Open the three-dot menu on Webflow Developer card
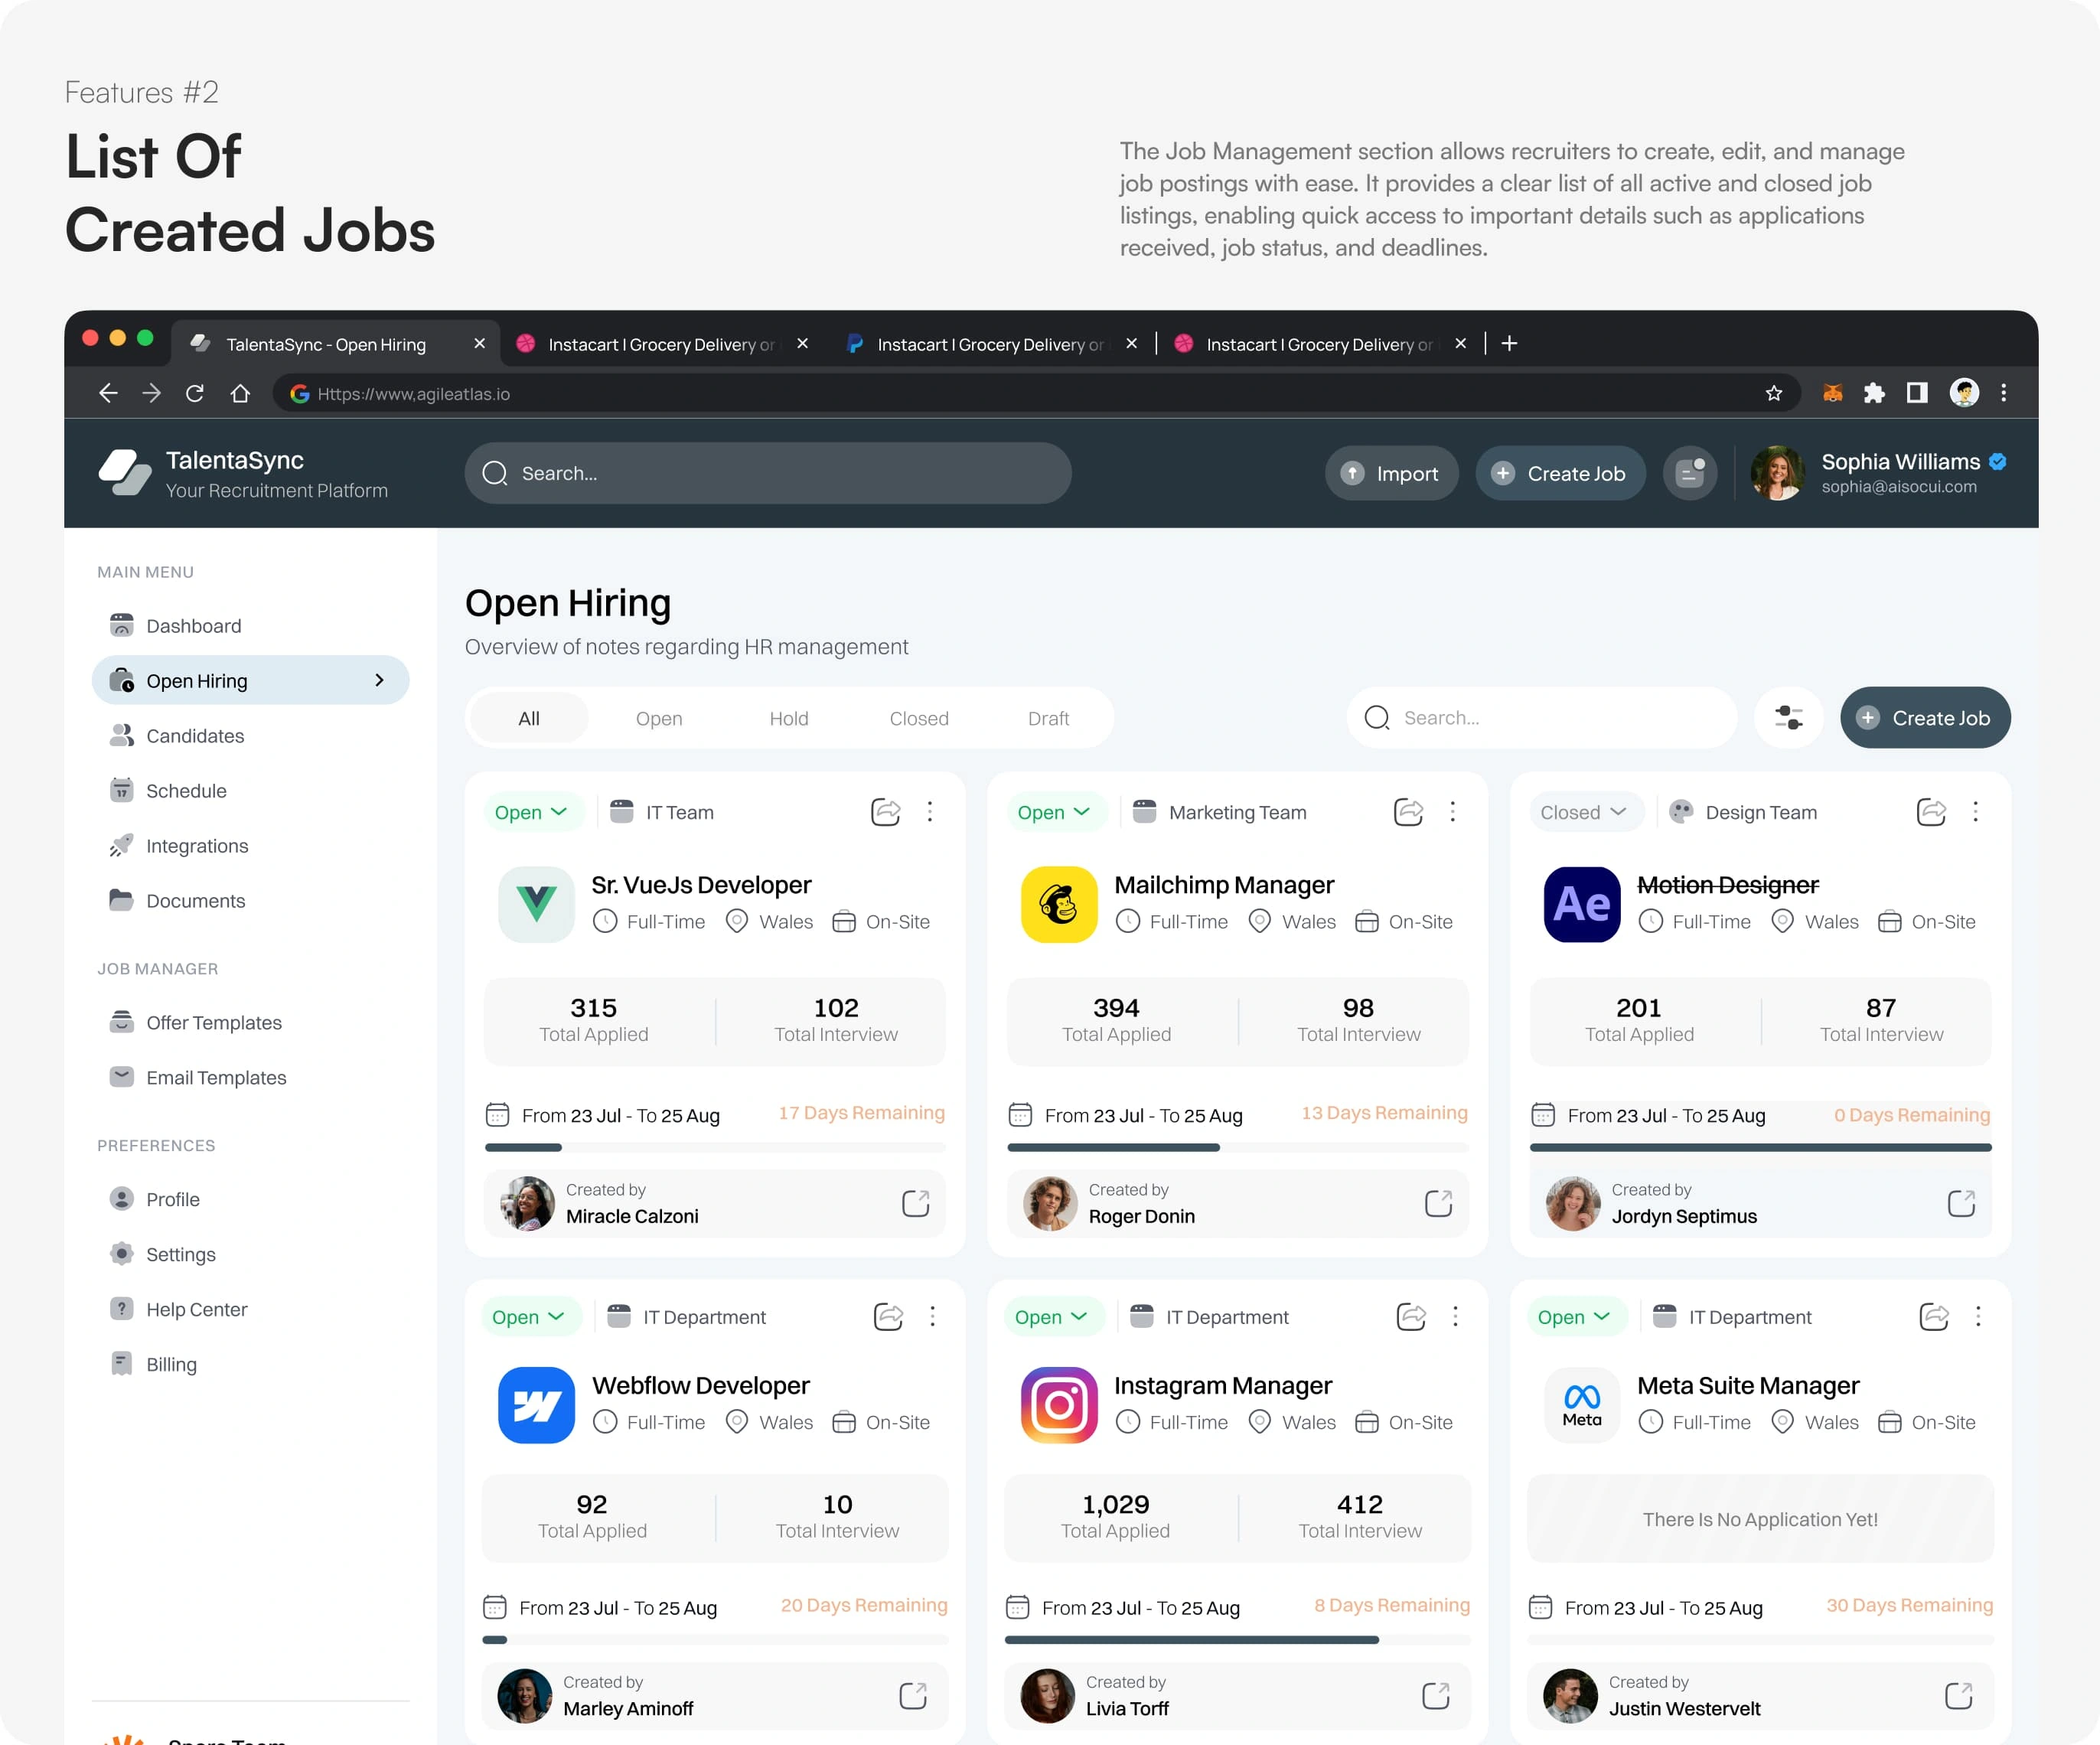This screenshot has width=2100, height=1745. pyautogui.click(x=933, y=1317)
